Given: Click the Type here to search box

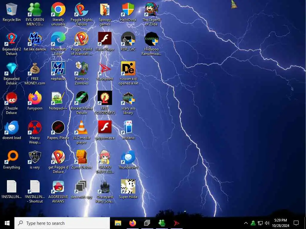Looking at the screenshot, I should point(62,223).
